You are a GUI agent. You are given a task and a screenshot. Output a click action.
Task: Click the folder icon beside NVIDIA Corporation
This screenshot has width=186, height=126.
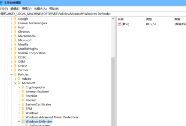(x=15, y=53)
